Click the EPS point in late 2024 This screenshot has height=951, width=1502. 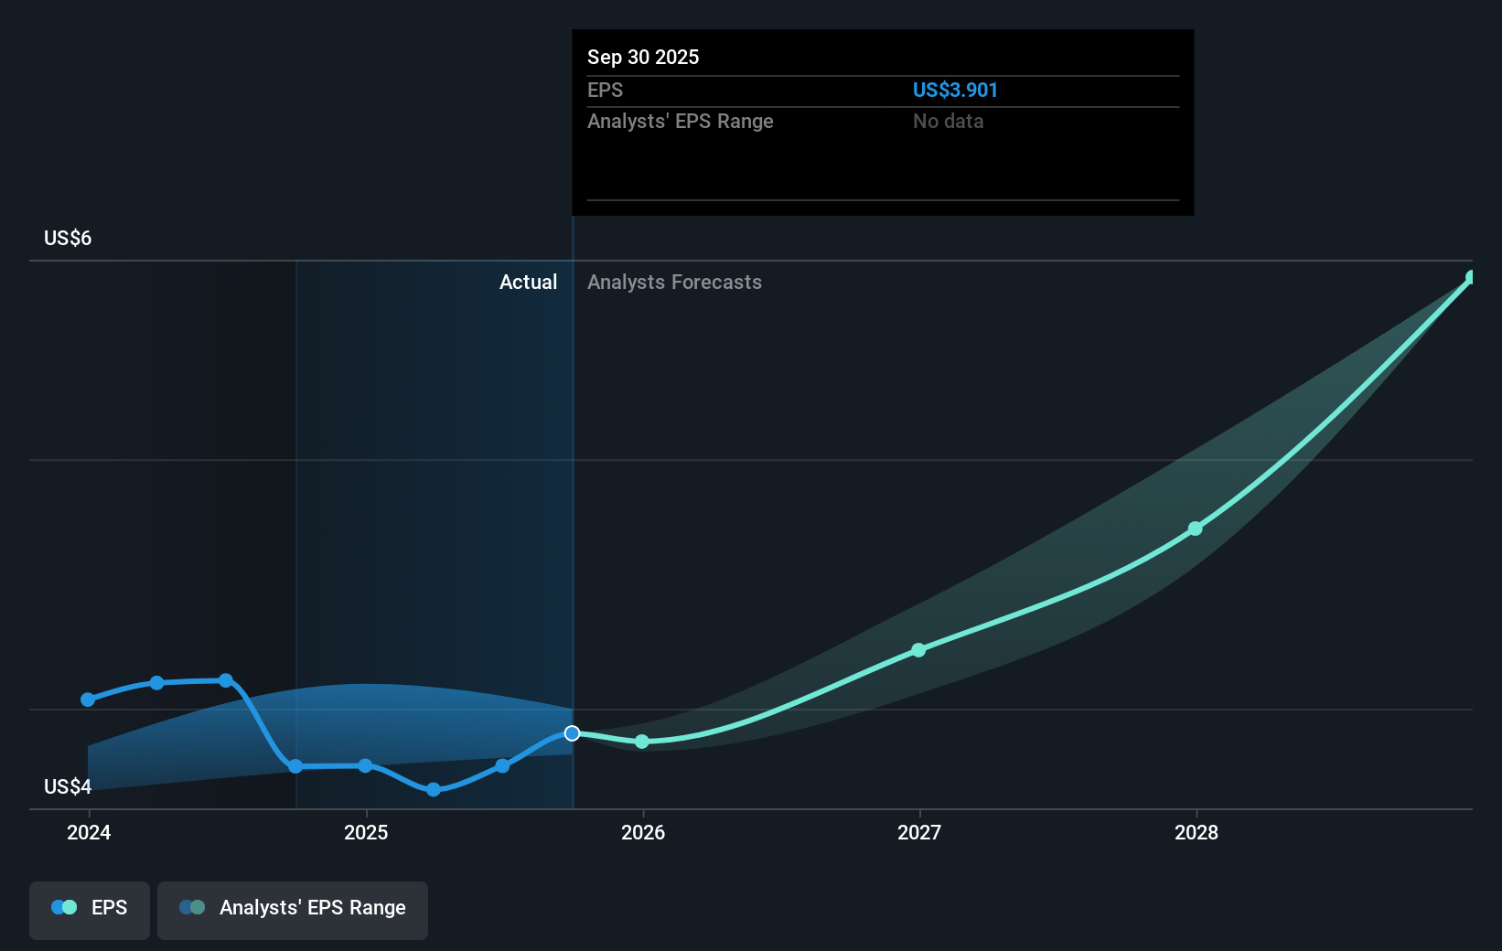click(x=295, y=766)
